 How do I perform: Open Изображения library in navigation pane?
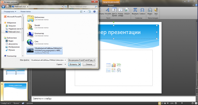click(x=12, y=47)
